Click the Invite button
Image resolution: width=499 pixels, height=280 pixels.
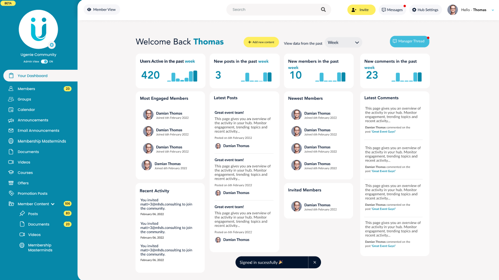[361, 10]
